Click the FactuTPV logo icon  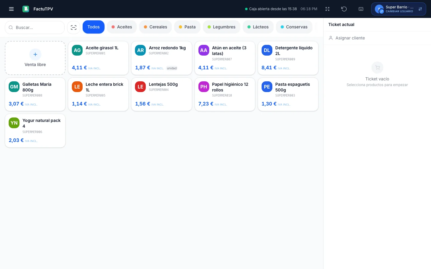click(x=26, y=9)
